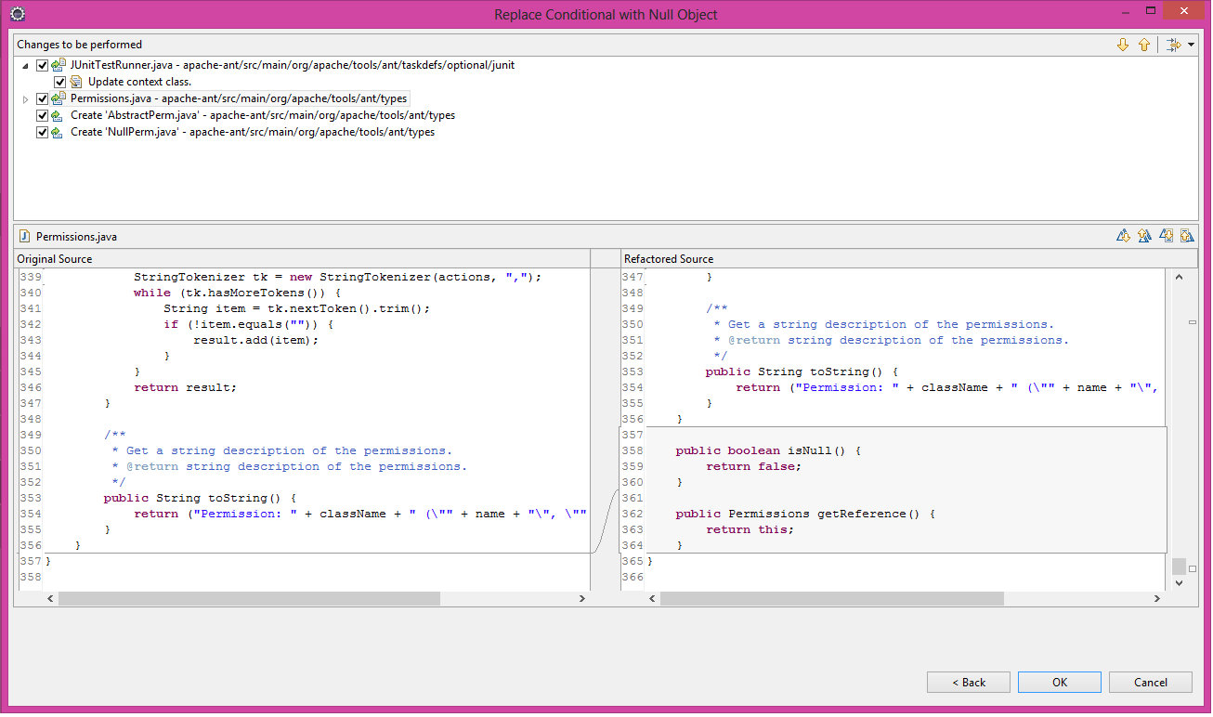1213x717 pixels.
Task: Click the < Back button
Action: click(x=969, y=682)
